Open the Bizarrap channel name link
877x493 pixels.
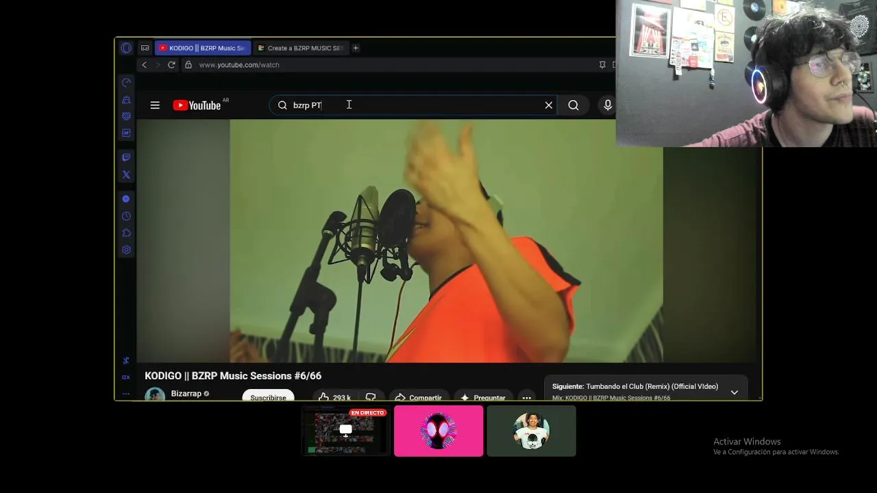coord(186,394)
